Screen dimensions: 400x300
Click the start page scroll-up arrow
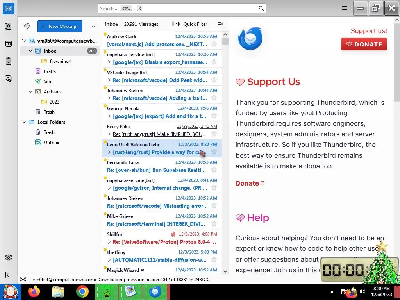pos(397,20)
